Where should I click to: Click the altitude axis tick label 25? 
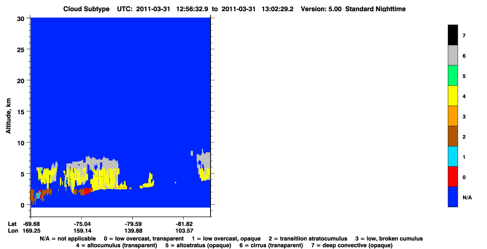coord(22,49)
